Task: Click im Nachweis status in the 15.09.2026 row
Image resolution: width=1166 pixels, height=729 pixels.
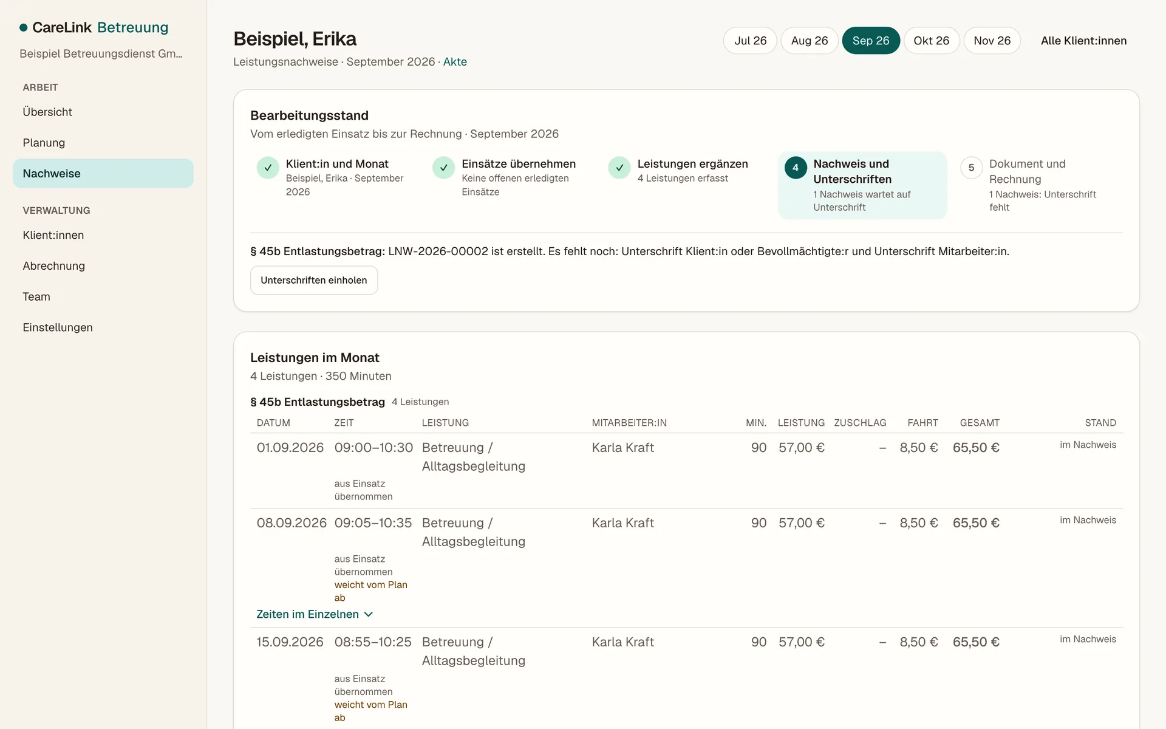Action: click(x=1088, y=639)
